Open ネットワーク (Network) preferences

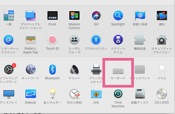pyautogui.click(x=31, y=69)
